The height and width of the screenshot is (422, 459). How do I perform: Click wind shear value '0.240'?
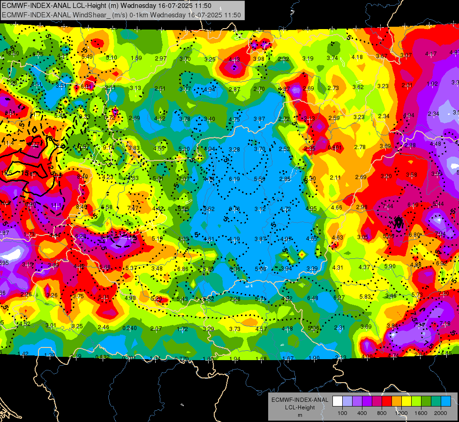pyautogui.click(x=129, y=328)
